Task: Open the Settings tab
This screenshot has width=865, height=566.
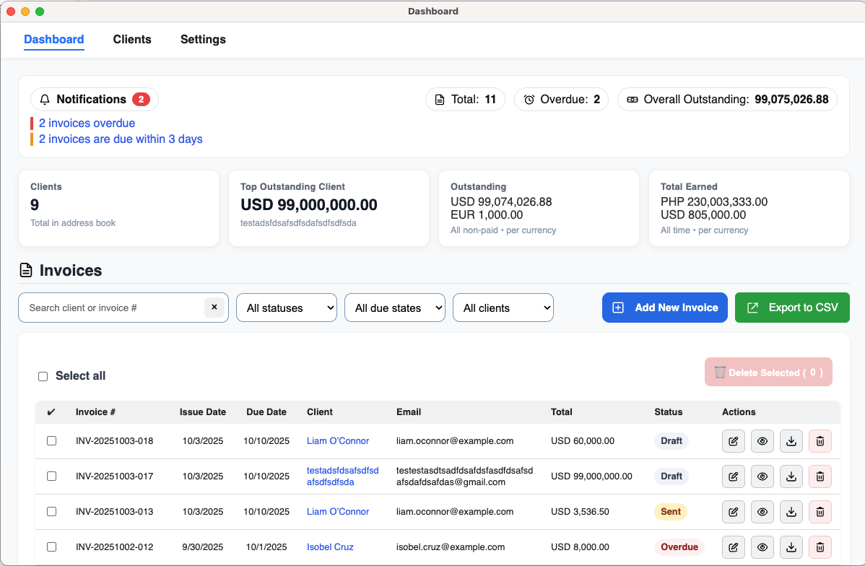Action: tap(203, 40)
